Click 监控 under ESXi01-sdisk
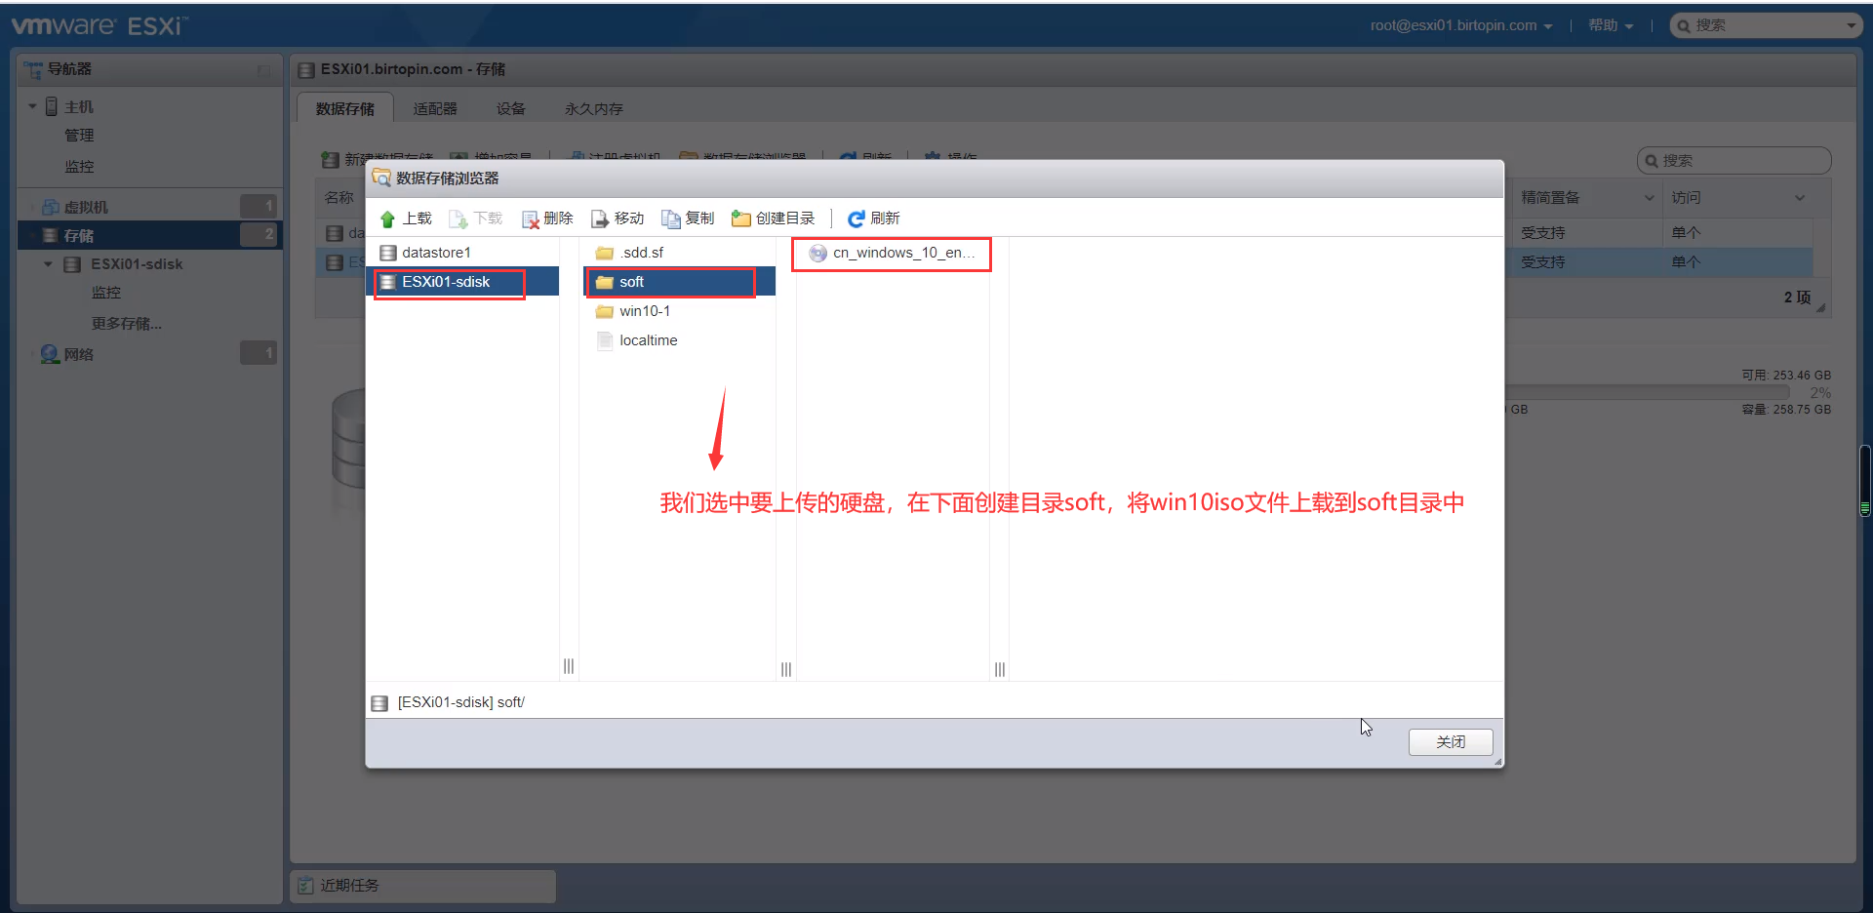Image resolution: width=1873 pixels, height=913 pixels. click(106, 293)
